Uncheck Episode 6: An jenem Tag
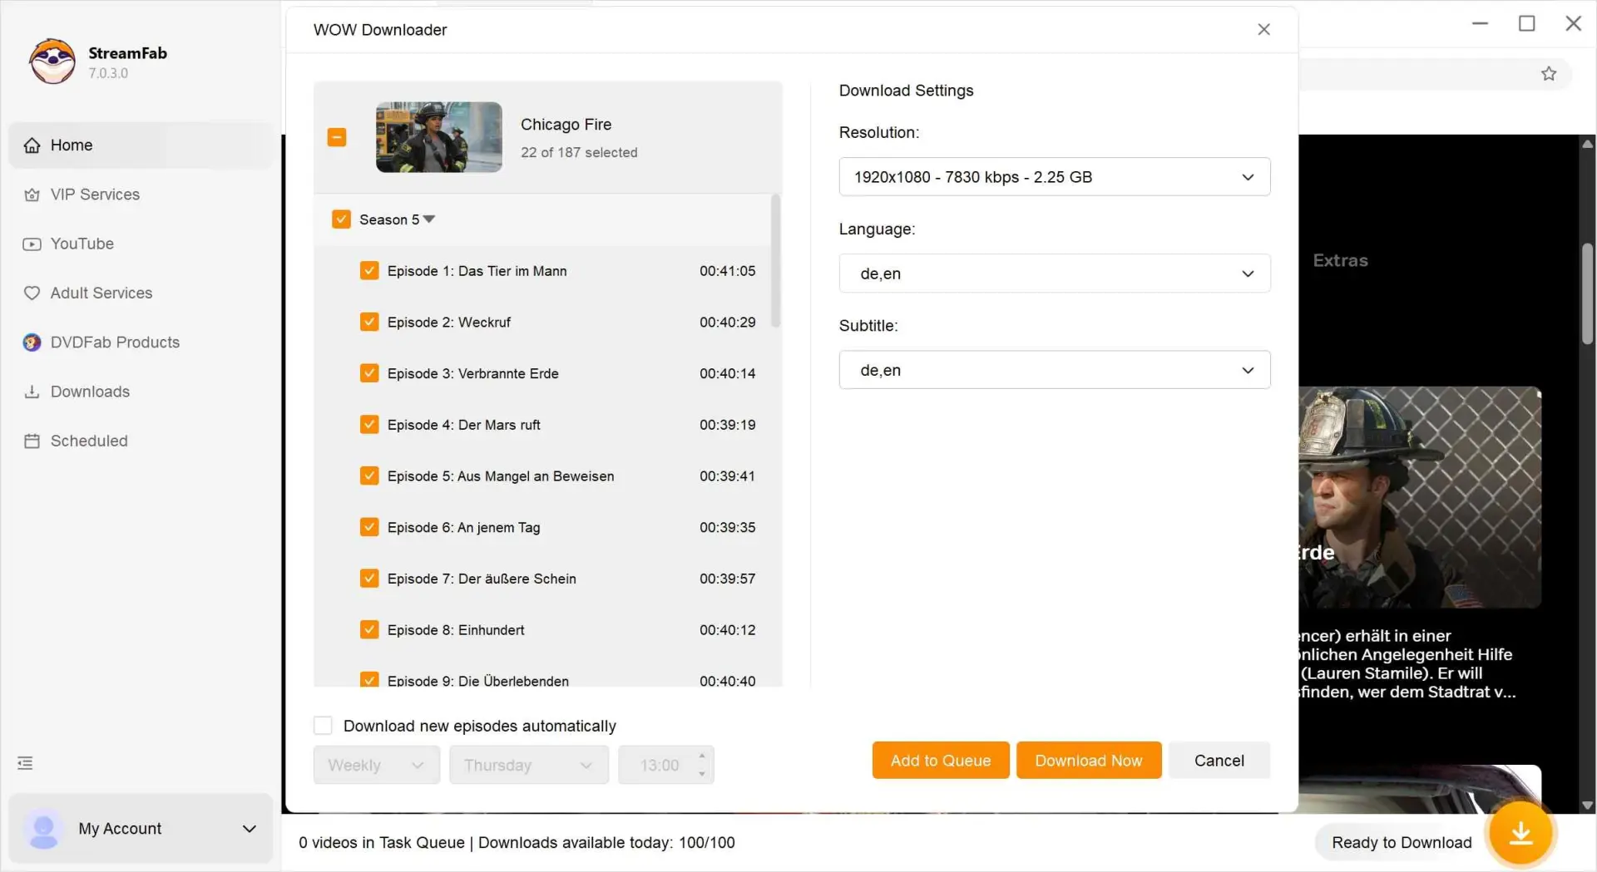1597x872 pixels. pos(369,528)
